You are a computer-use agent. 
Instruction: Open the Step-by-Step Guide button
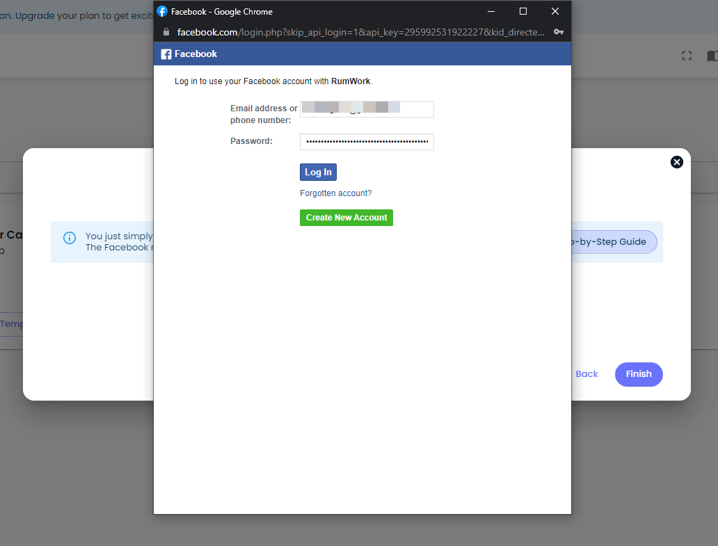click(x=614, y=241)
